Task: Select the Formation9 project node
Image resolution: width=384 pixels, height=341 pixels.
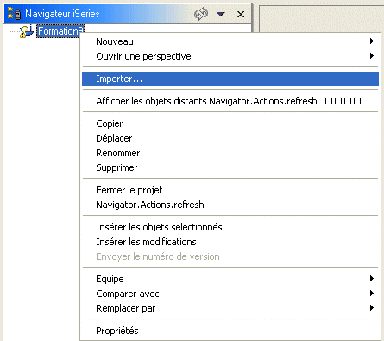Action: pos(60,31)
